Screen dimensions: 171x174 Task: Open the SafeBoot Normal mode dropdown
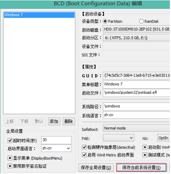point(137,128)
